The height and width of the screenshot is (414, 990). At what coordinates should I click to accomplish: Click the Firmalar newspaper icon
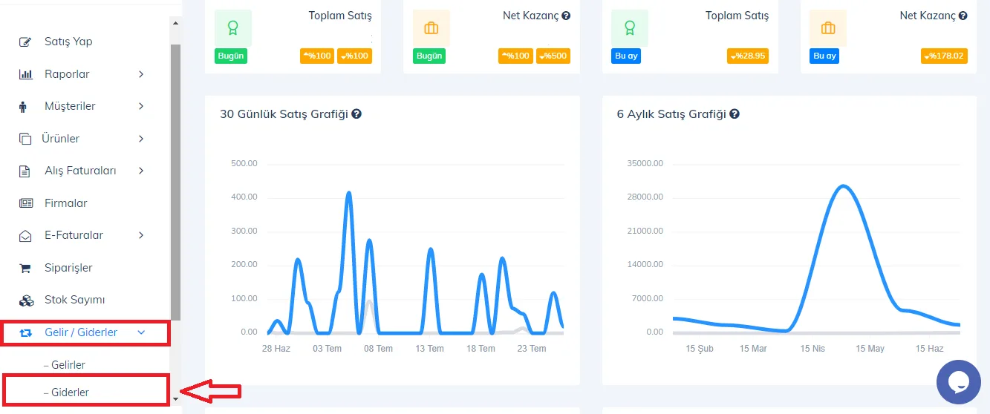(x=26, y=203)
